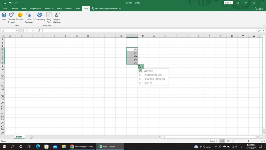
Task: Select Copy Cells radio option
Action: [140, 71]
